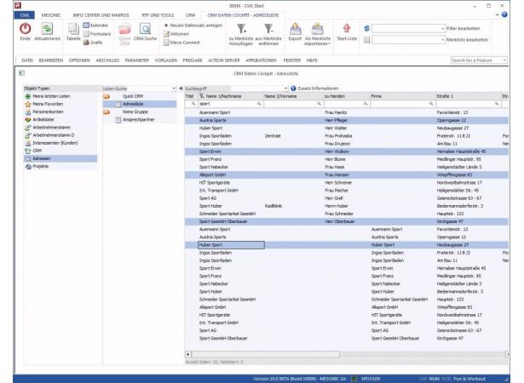
Task: Open the Merkliste selection dropdown
Action: [x=443, y=40]
